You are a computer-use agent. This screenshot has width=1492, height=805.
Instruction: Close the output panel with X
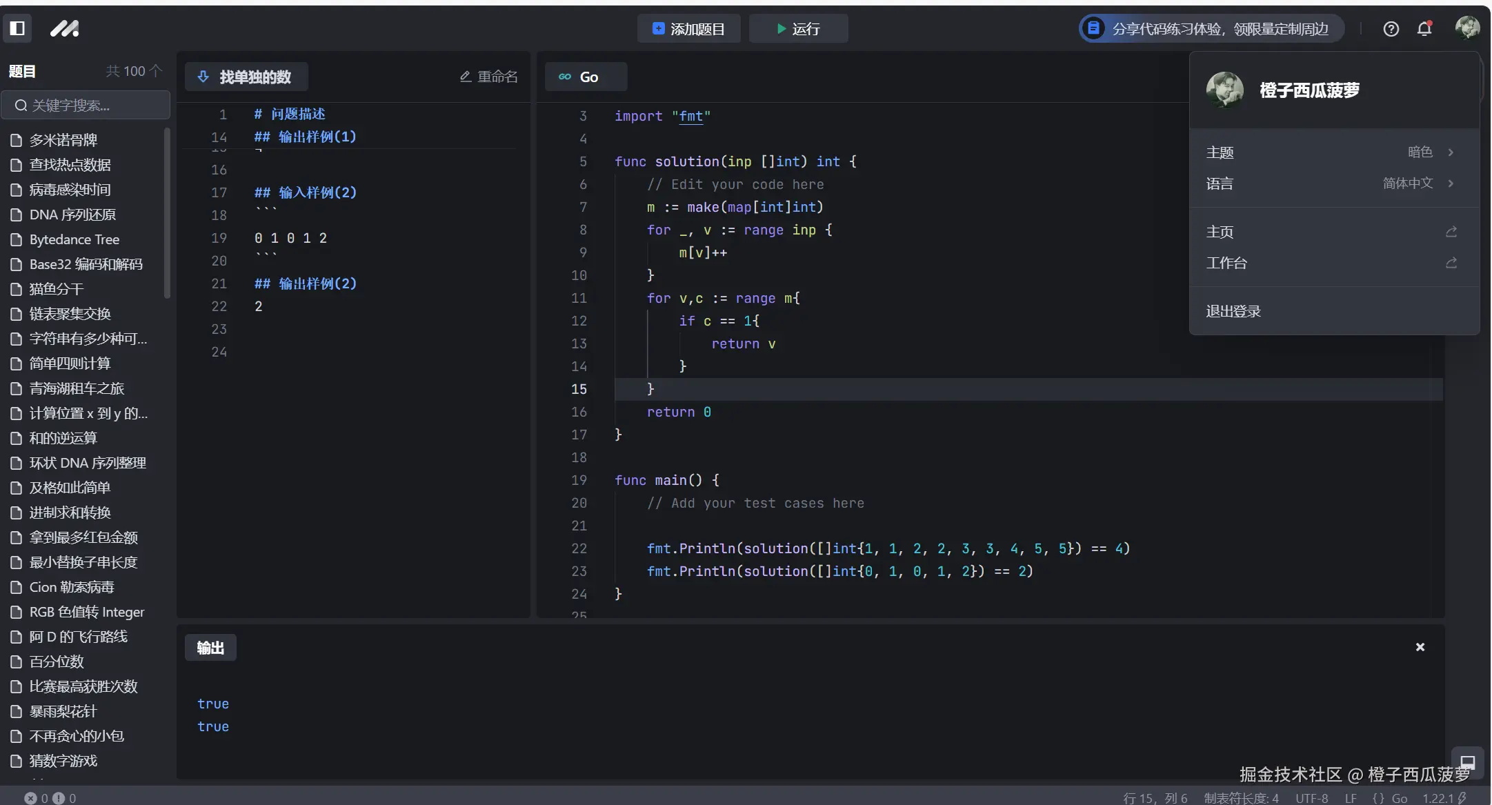pyautogui.click(x=1420, y=647)
